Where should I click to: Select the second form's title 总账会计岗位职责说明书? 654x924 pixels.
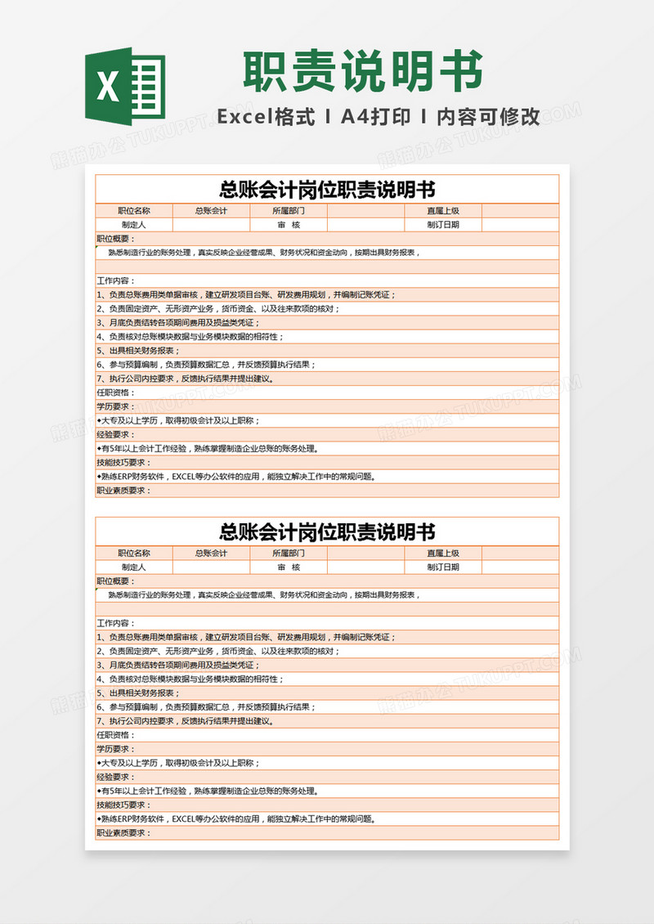[327, 532]
